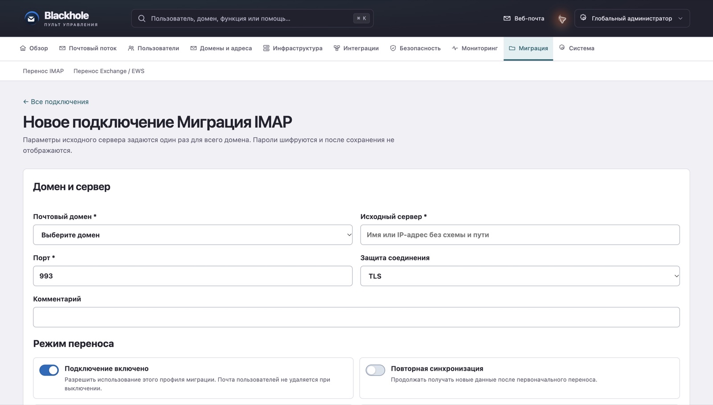Focus the Исходный сервер input field
The image size is (713, 405).
[x=520, y=235]
